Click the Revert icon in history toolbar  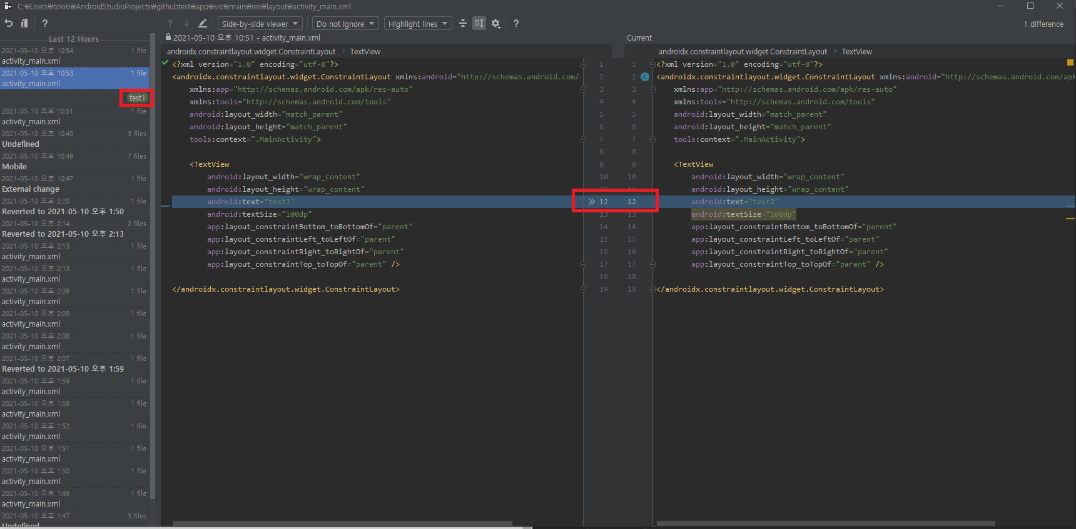[x=9, y=23]
